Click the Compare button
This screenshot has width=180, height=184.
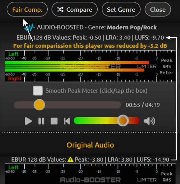tap(75, 9)
